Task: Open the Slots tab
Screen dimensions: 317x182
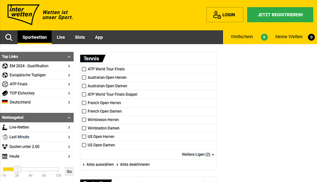Action: tap(80, 37)
